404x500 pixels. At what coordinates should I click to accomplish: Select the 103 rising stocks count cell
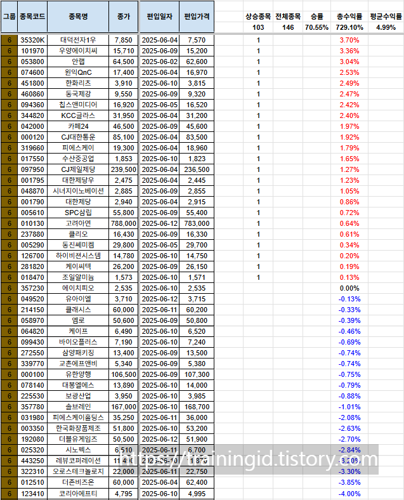tap(258, 27)
